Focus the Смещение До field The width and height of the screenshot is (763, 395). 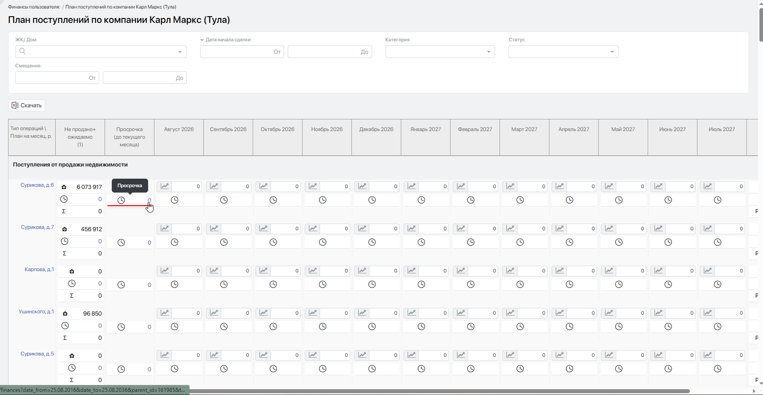145,78
